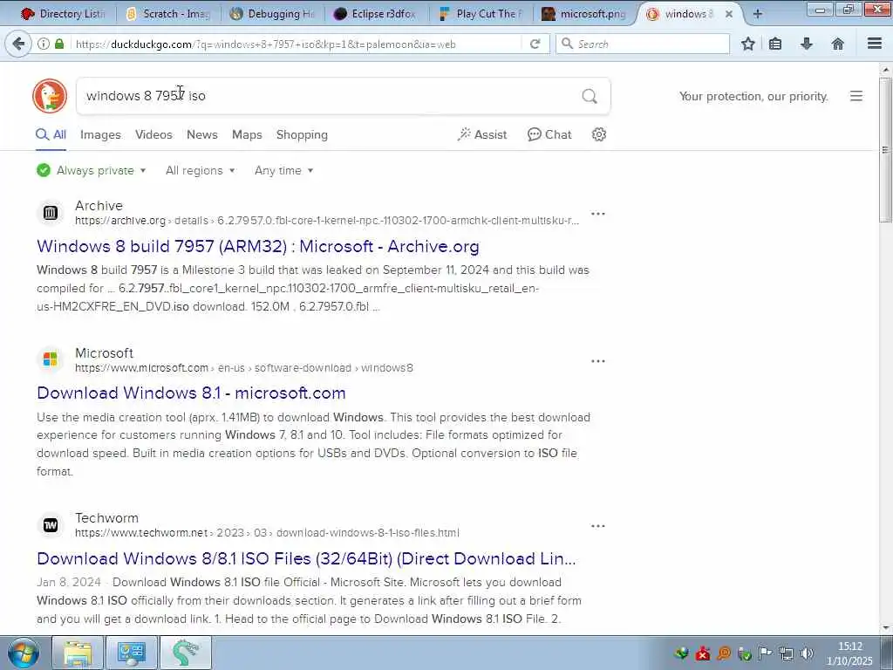Switch to the Directory Listing tab
The height and width of the screenshot is (670, 893).
click(x=63, y=14)
